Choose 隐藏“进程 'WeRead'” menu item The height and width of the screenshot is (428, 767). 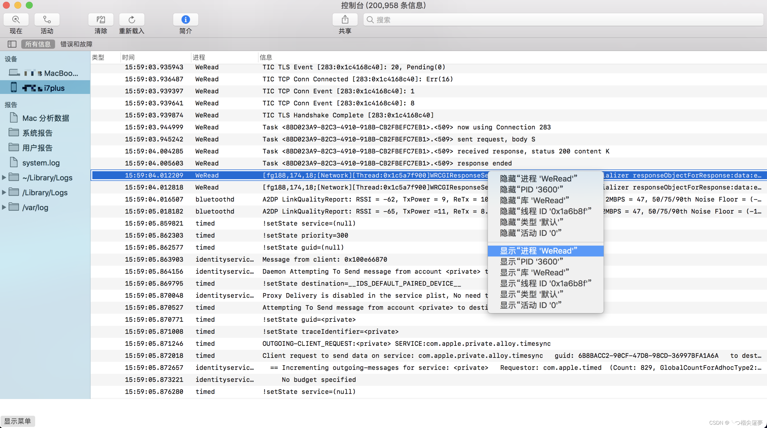[x=546, y=178]
